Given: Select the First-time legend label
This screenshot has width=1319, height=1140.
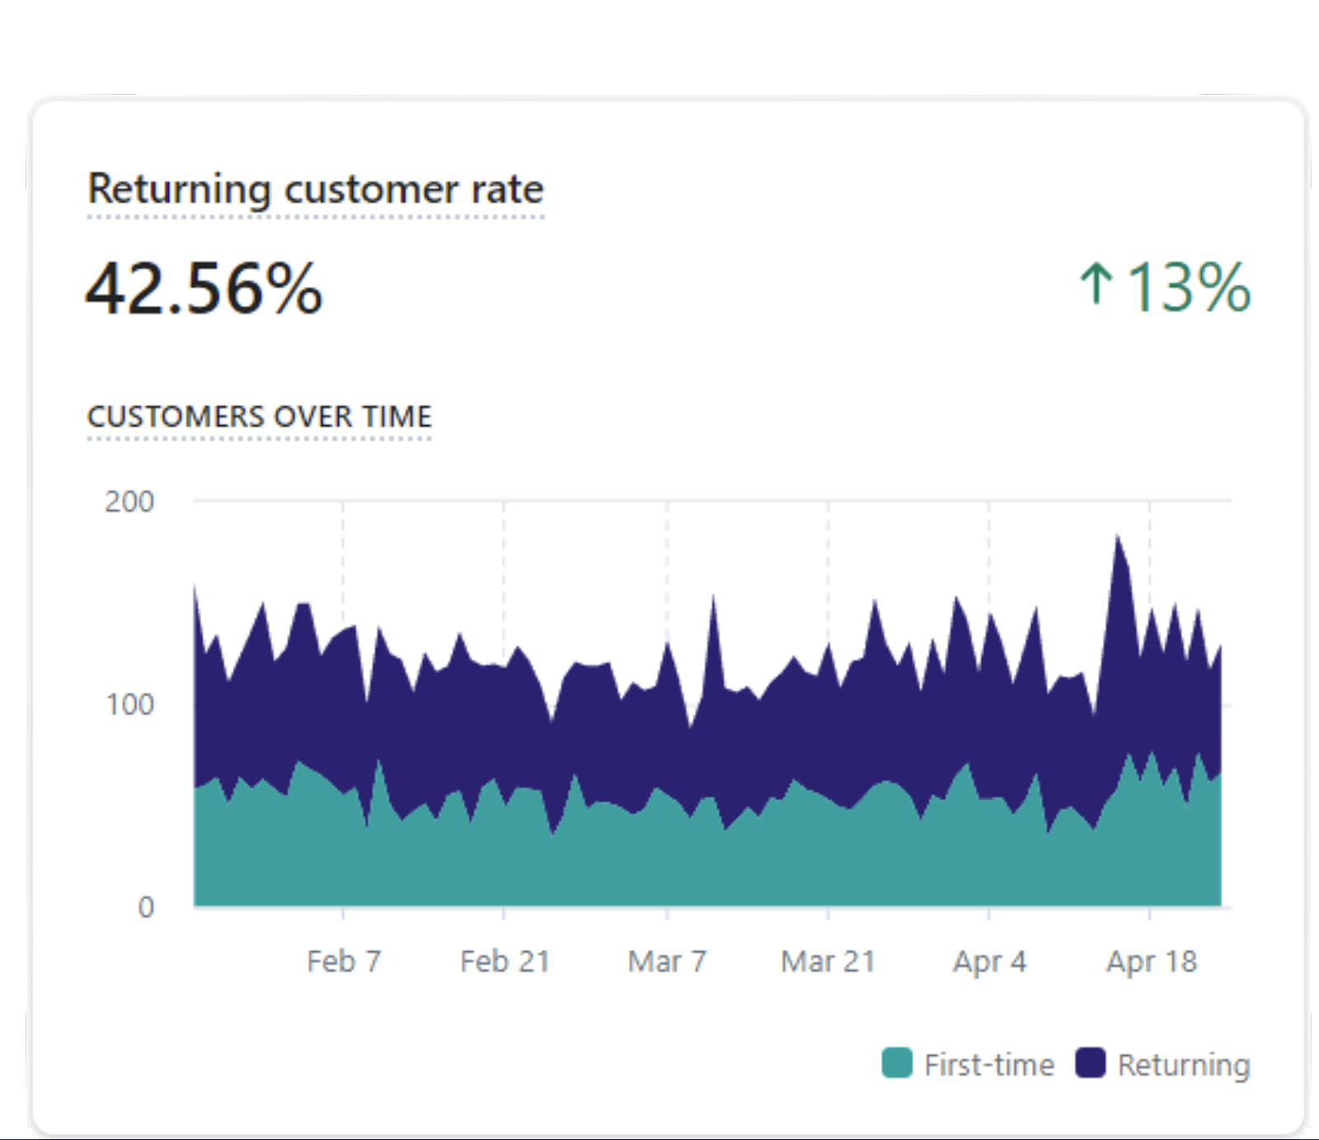Looking at the screenshot, I should pos(989,1064).
